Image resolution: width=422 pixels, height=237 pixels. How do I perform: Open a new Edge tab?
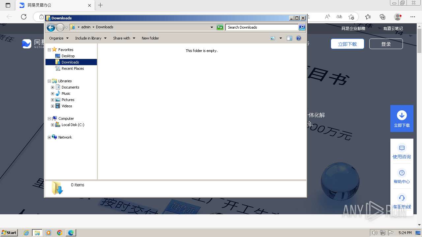pyautogui.click(x=101, y=5)
